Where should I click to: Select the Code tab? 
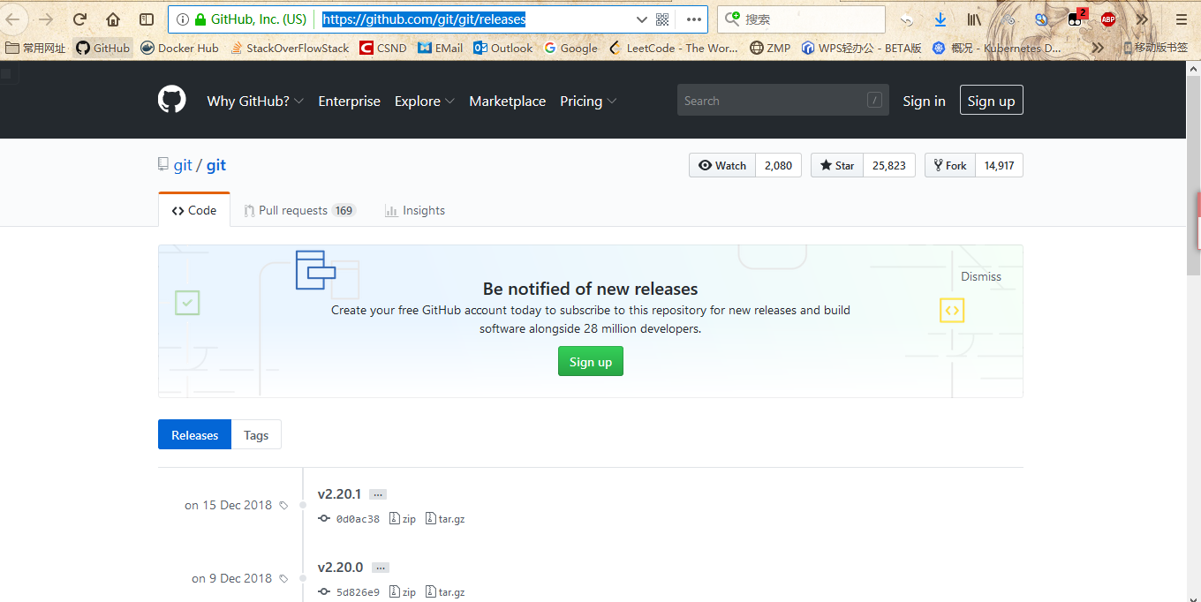(194, 210)
